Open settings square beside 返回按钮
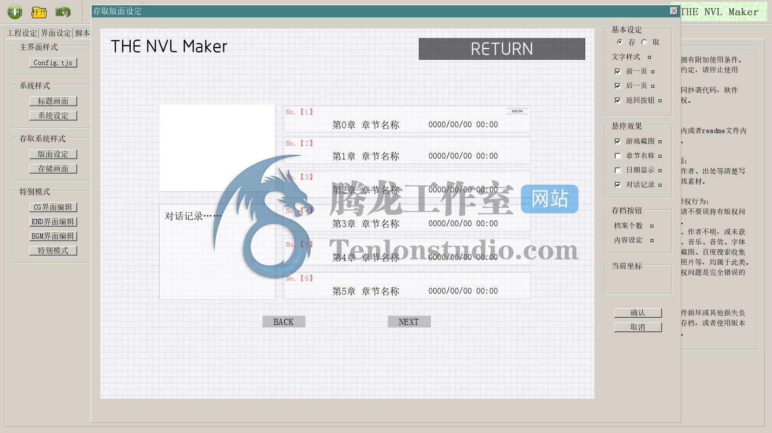 (x=660, y=101)
